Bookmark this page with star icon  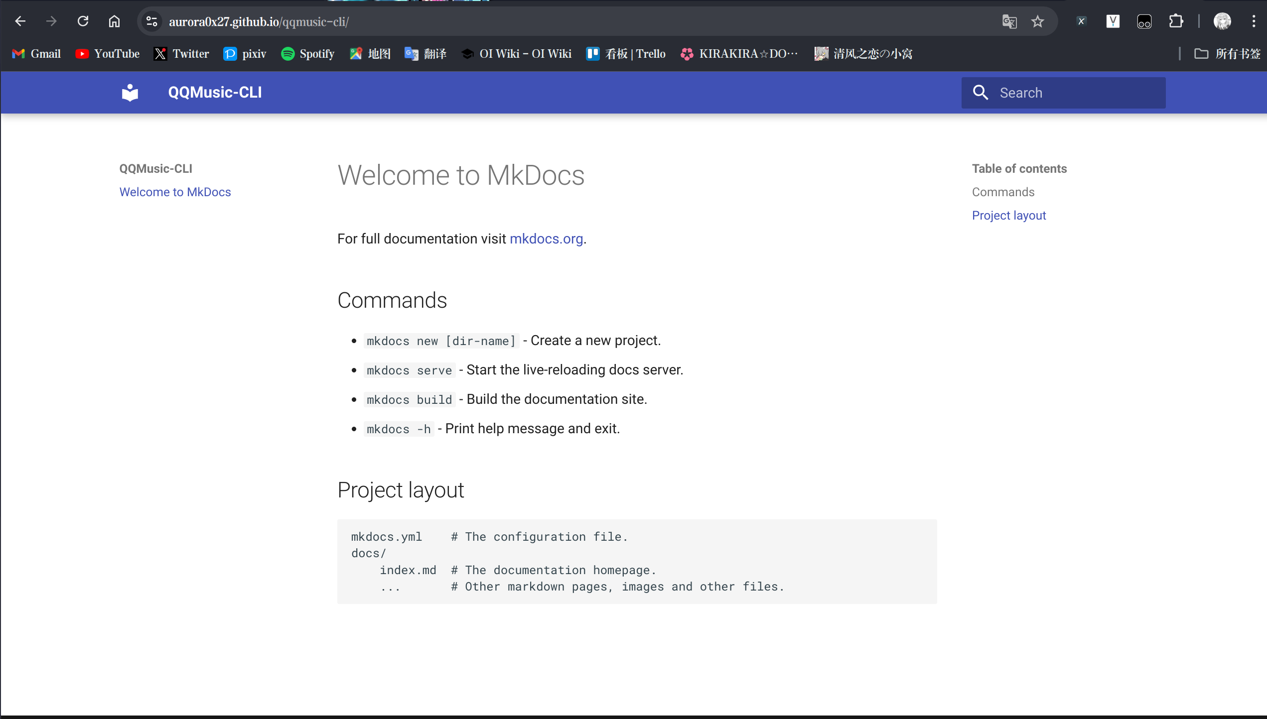click(x=1038, y=21)
